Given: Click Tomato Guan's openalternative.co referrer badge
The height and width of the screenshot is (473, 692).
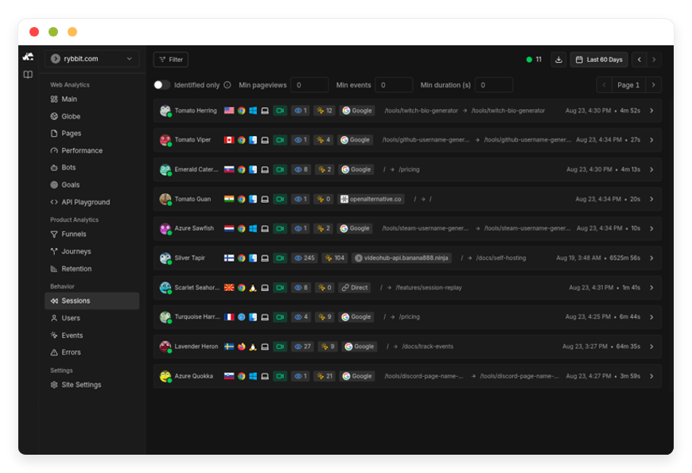Looking at the screenshot, I should tap(371, 199).
